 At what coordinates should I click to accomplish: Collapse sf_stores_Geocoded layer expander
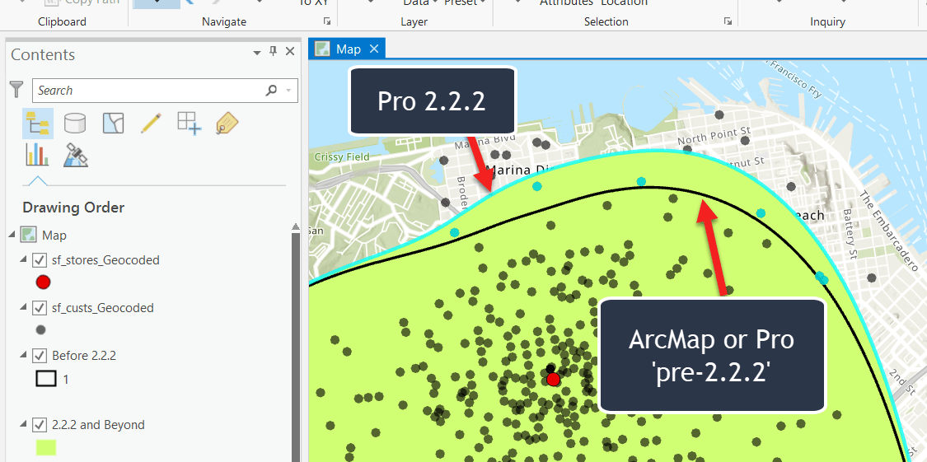[x=24, y=260]
